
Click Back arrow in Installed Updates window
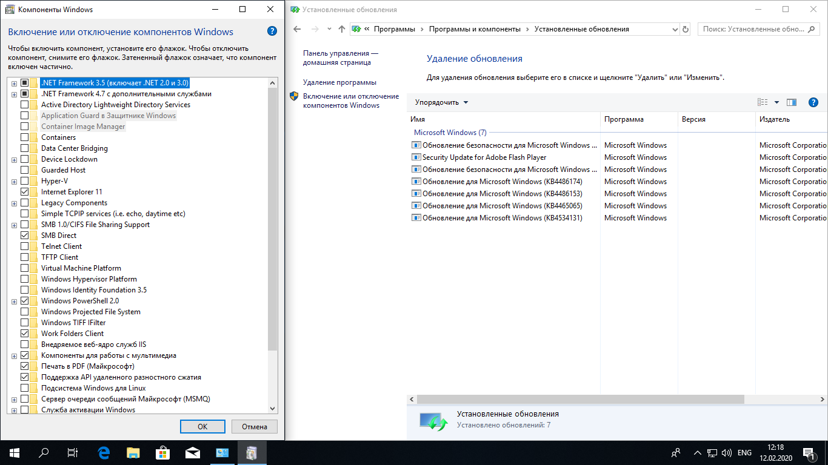pyautogui.click(x=297, y=29)
